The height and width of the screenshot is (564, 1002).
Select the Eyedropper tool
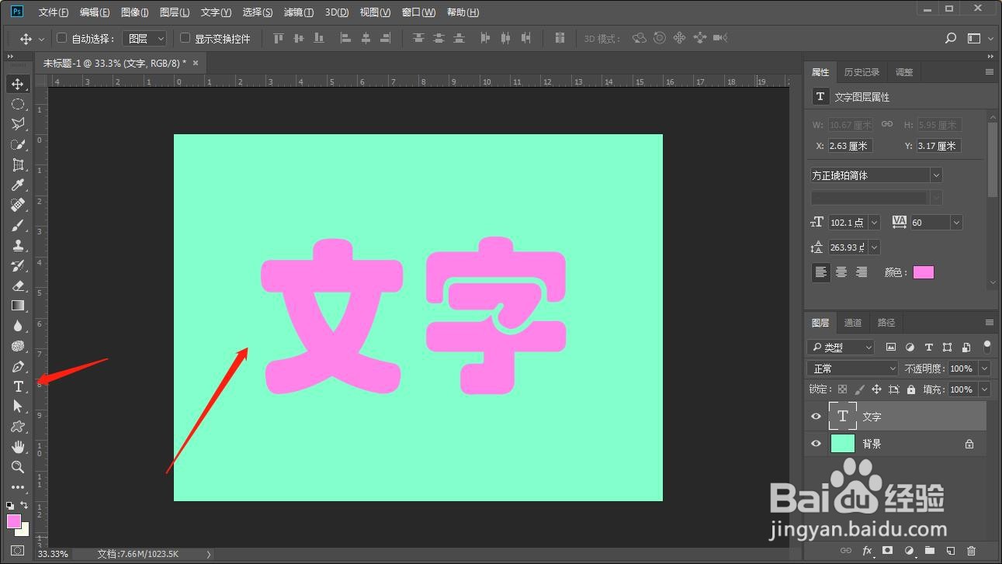click(18, 185)
